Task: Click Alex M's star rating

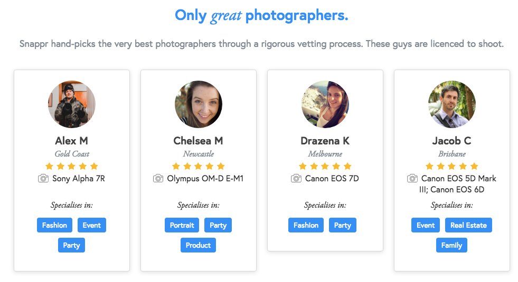Action: 72,166
